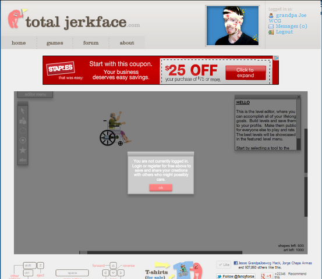The width and height of the screenshot is (322, 279).
Task: Select the arrow selection tool in editor toolbar
Action: 23,111
